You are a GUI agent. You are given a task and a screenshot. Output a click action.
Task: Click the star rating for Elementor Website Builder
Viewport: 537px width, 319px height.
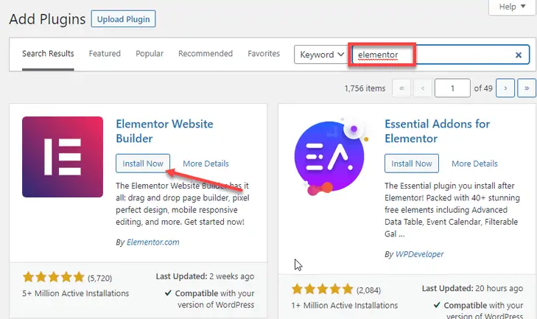tap(53, 278)
